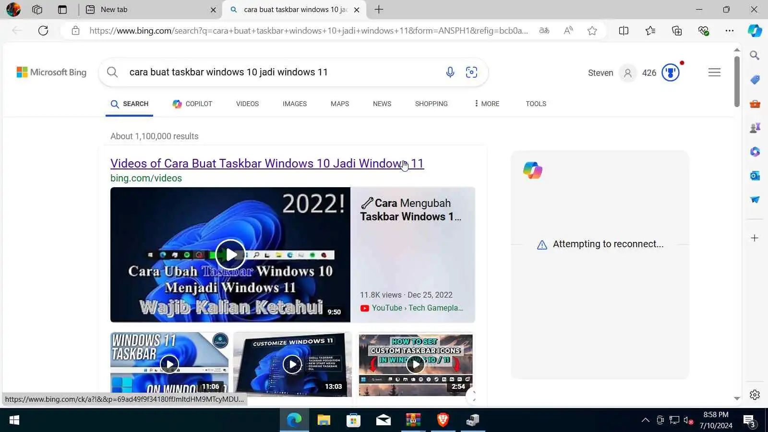Start Read aloud for this page

(x=568, y=31)
